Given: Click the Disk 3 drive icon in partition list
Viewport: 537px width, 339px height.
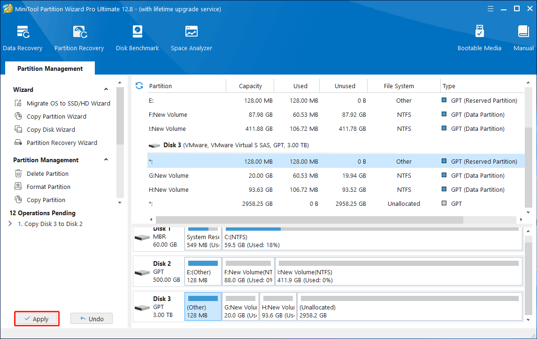Looking at the screenshot, I should click(x=154, y=145).
